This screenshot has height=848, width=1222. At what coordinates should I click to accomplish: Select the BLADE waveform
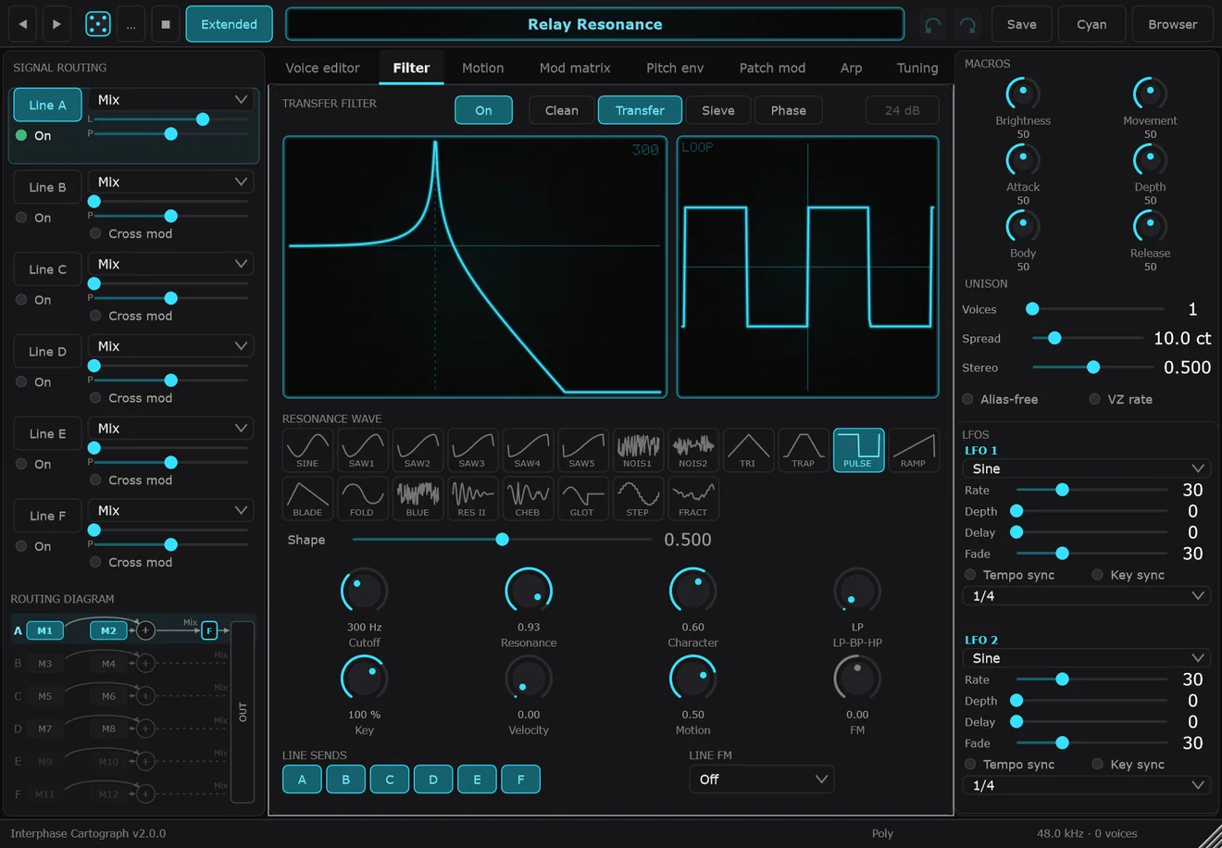pyautogui.click(x=307, y=499)
